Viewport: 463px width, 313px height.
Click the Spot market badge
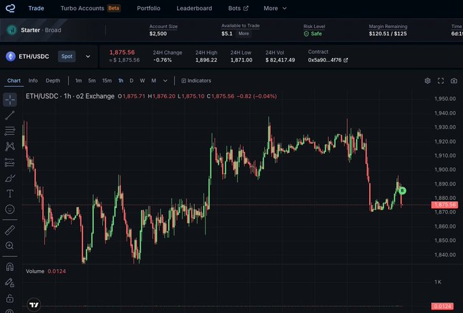coord(67,57)
